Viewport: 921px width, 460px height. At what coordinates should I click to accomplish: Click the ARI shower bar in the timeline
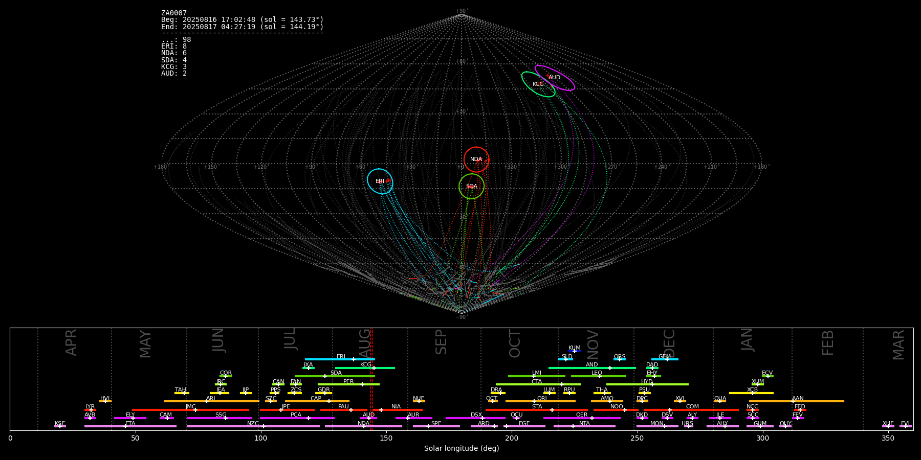click(x=211, y=401)
